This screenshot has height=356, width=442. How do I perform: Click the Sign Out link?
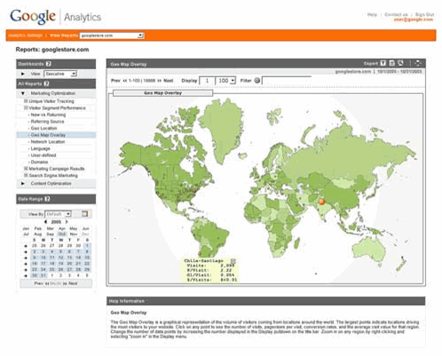(x=424, y=14)
